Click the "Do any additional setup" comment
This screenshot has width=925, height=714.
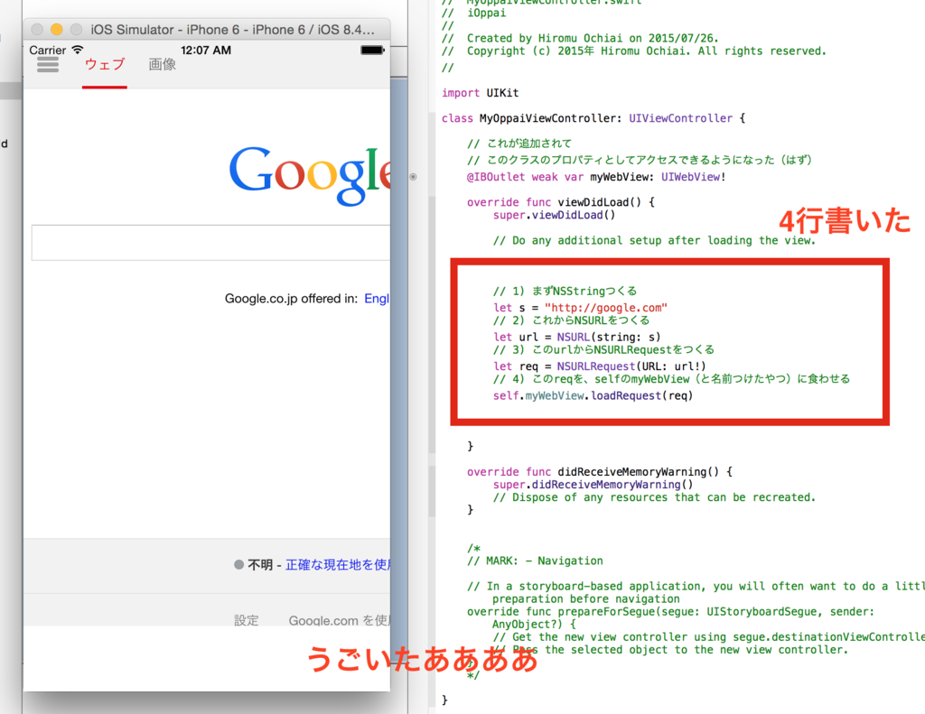click(654, 240)
